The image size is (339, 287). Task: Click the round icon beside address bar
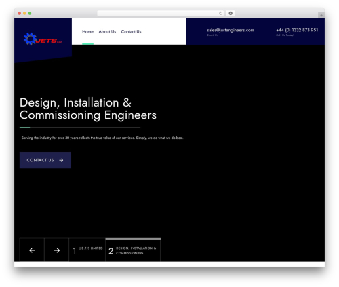click(231, 13)
